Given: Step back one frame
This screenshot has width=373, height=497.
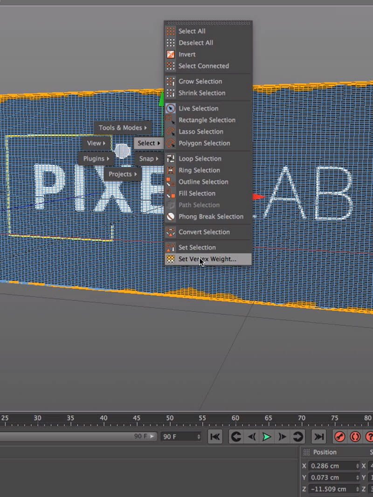Looking at the screenshot, I should coord(252,437).
